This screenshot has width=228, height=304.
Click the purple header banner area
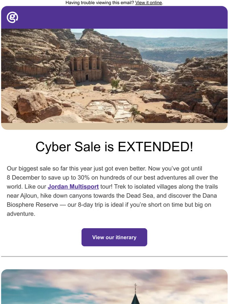pyautogui.click(x=114, y=17)
